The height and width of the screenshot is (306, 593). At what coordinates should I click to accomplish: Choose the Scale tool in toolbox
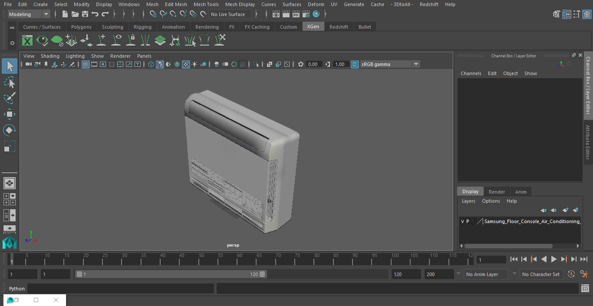click(10, 146)
